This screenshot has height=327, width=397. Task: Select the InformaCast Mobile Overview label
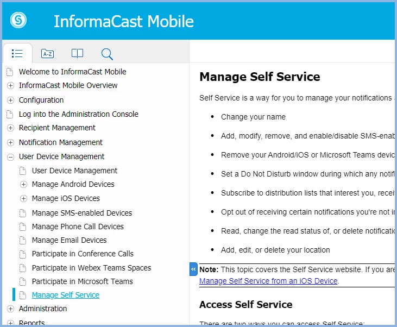click(68, 86)
